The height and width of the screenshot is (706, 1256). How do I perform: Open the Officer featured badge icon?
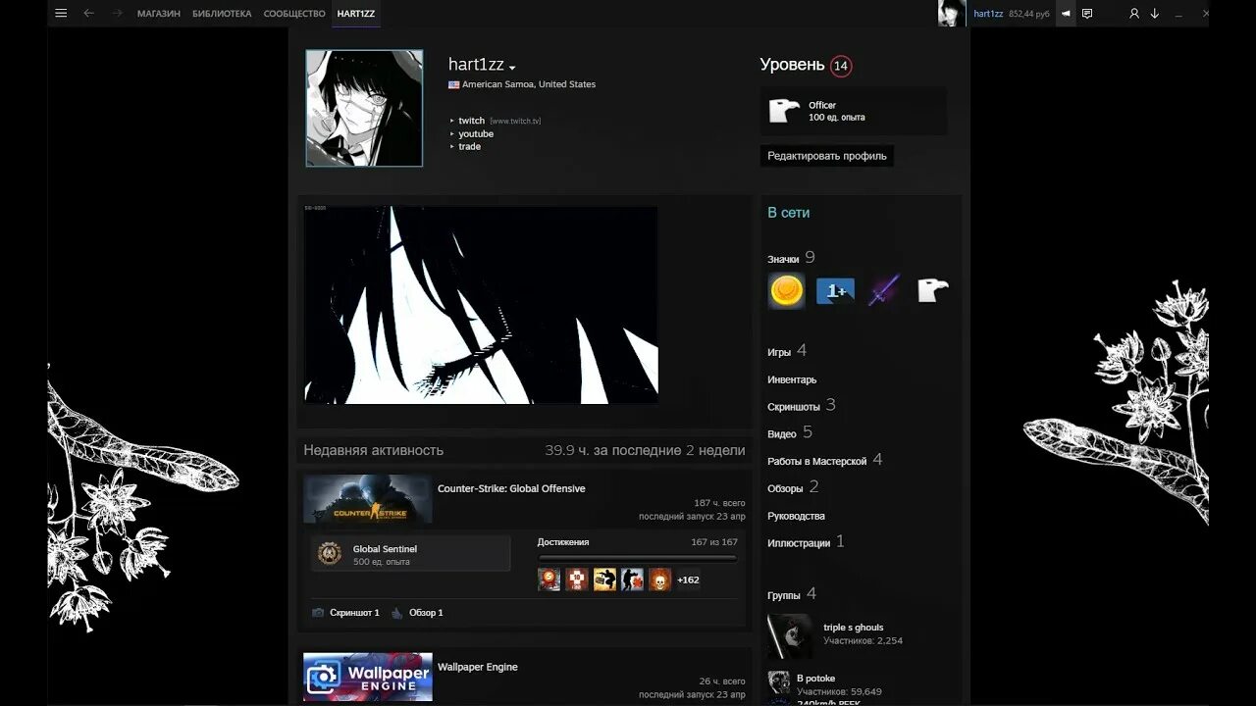784,111
